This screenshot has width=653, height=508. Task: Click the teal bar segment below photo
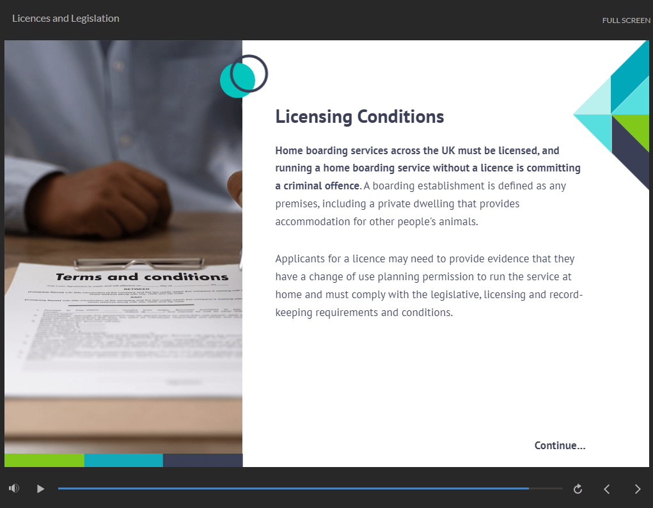(123, 460)
